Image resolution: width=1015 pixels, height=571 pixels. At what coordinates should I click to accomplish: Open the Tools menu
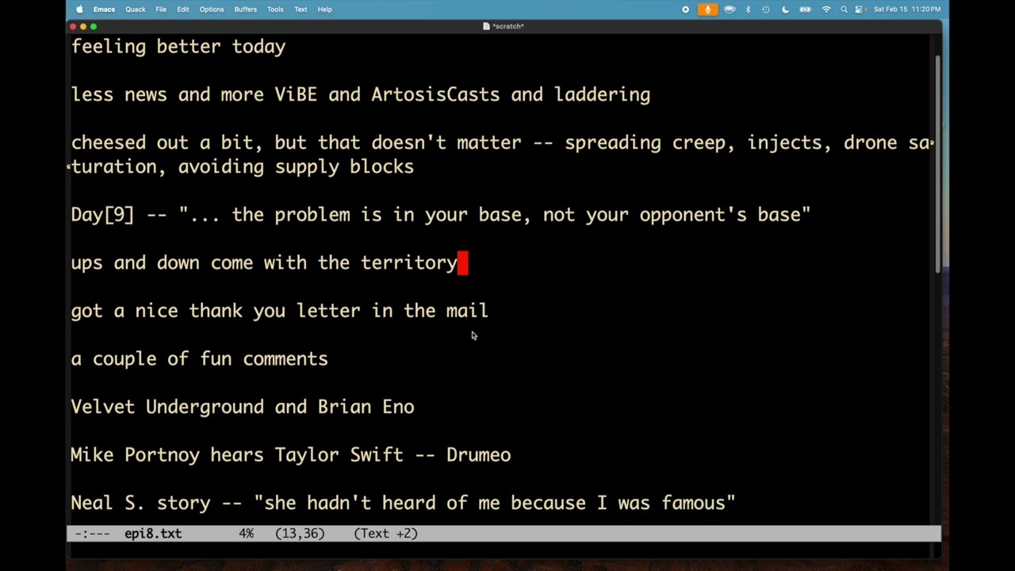275,10
